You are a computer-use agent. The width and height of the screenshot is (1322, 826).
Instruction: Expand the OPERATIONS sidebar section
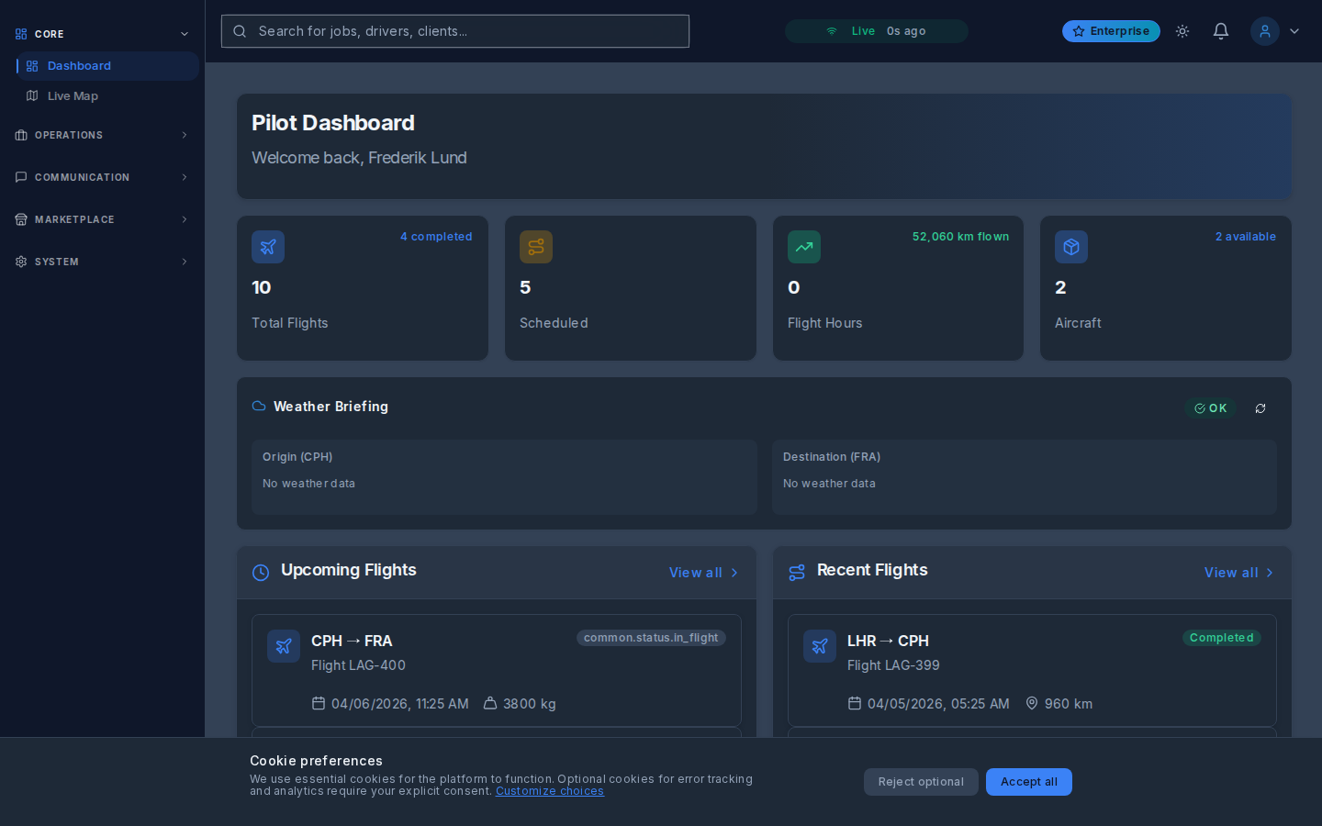pos(101,135)
